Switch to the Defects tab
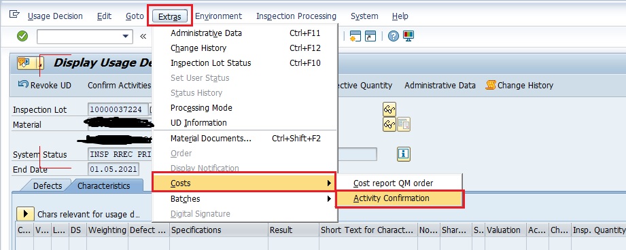This screenshot has width=626, height=250. pyautogui.click(x=48, y=186)
